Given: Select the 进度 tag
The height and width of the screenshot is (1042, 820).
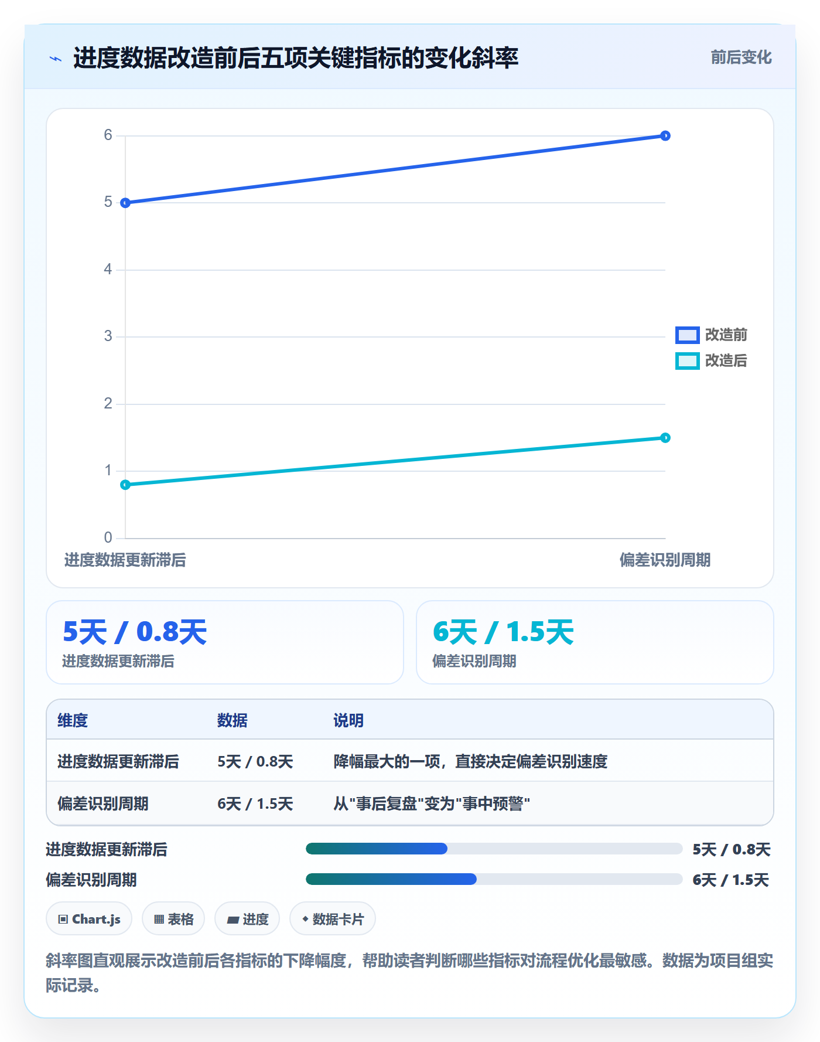Looking at the screenshot, I should coord(247,919).
